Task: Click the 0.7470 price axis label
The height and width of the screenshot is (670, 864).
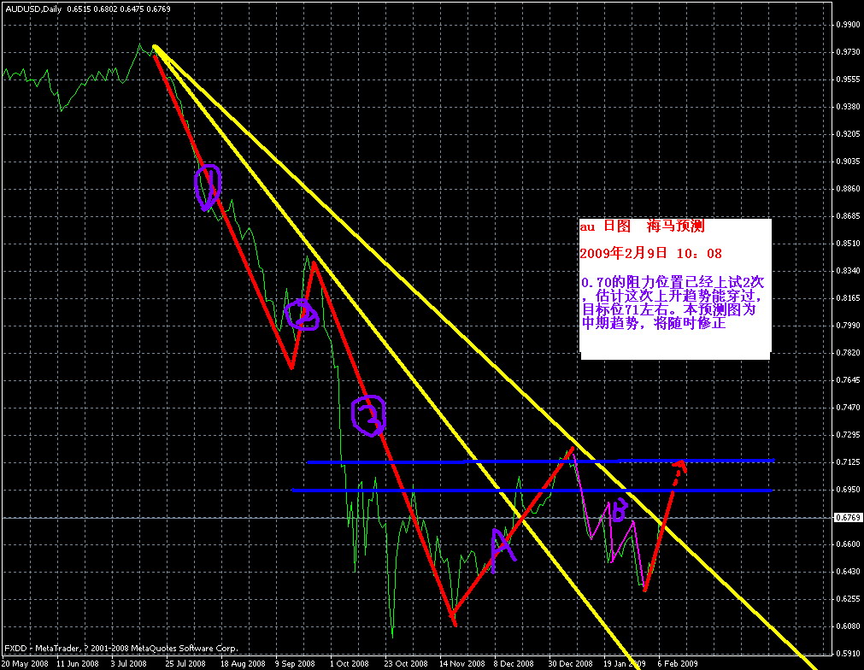Action: pos(848,407)
